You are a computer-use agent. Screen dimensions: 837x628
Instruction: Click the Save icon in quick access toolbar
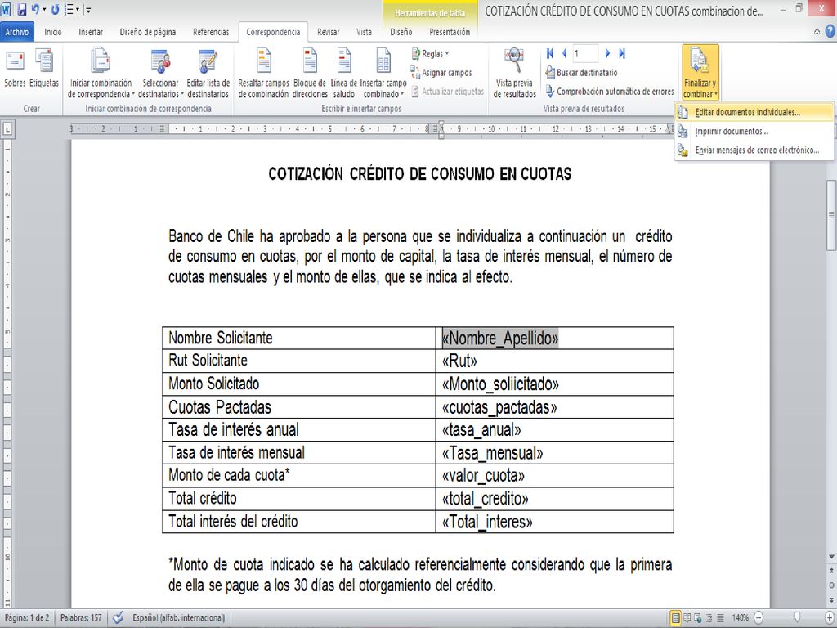click(x=22, y=10)
